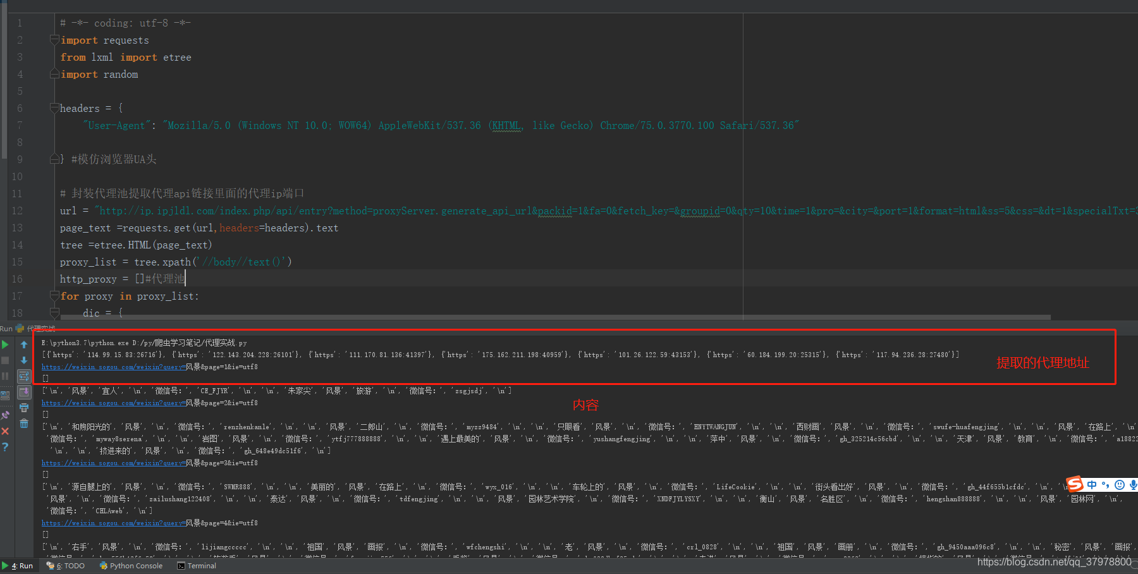Print the console output with printer icon

pyautogui.click(x=24, y=408)
